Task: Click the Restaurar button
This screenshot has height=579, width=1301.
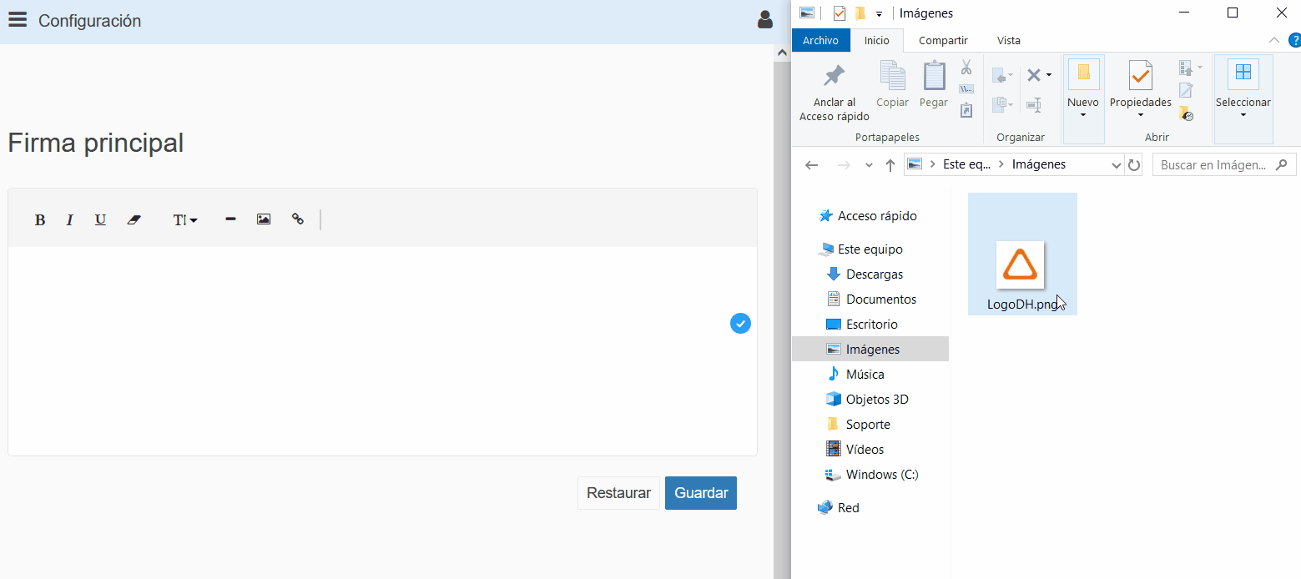Action: pyautogui.click(x=618, y=493)
